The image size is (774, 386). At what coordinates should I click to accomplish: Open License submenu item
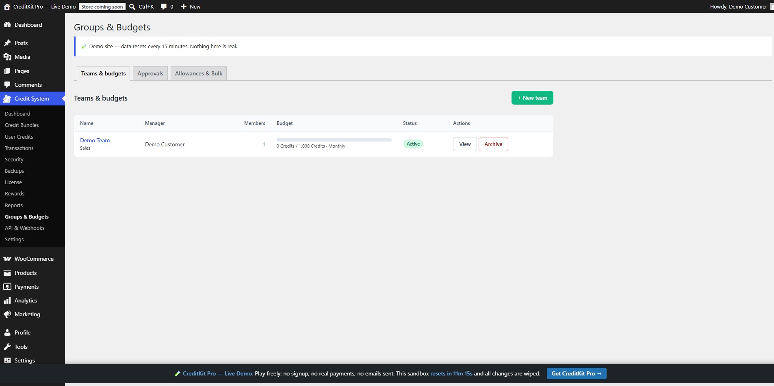point(13,182)
